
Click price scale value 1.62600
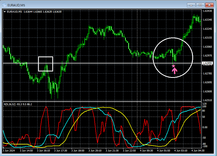[207, 91]
